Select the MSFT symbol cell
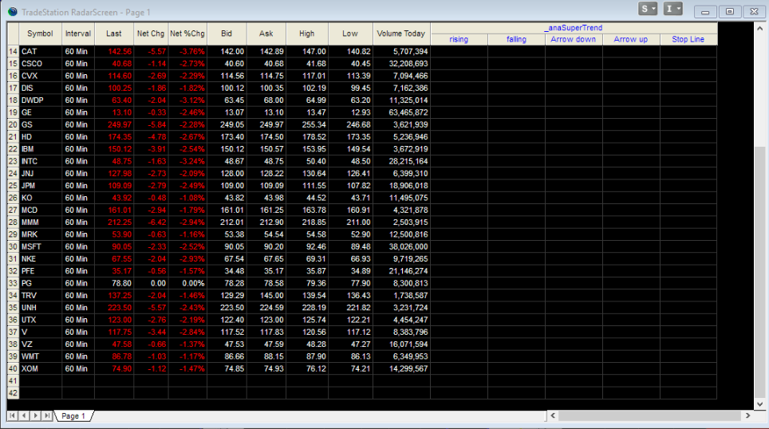Viewport: 769px width, 429px height. click(x=40, y=246)
